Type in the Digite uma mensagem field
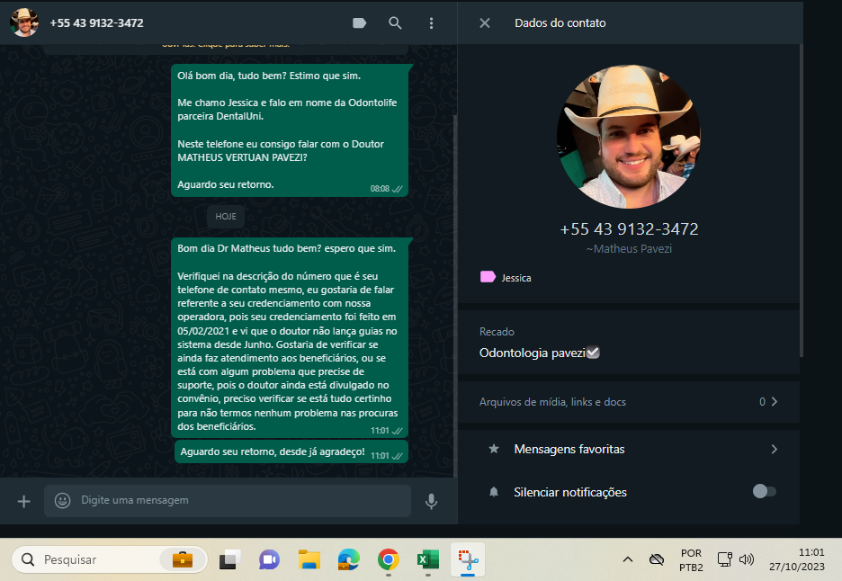Screen dimensions: 842x581 [x=234, y=500]
